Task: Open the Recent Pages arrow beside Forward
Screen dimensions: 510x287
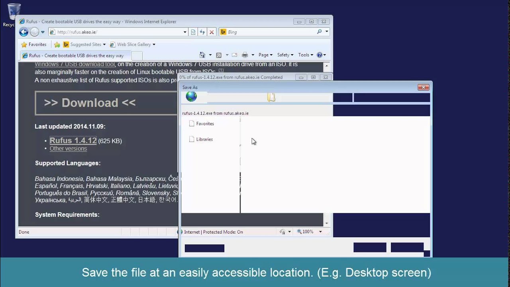Action: click(43, 32)
